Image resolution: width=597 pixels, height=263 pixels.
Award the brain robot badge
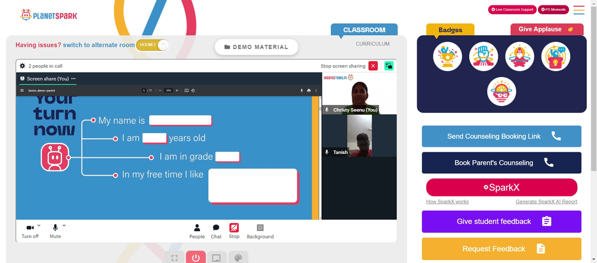[501, 91]
